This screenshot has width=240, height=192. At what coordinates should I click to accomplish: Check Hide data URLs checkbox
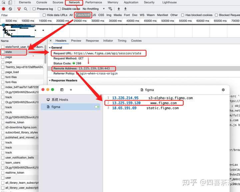44,15
